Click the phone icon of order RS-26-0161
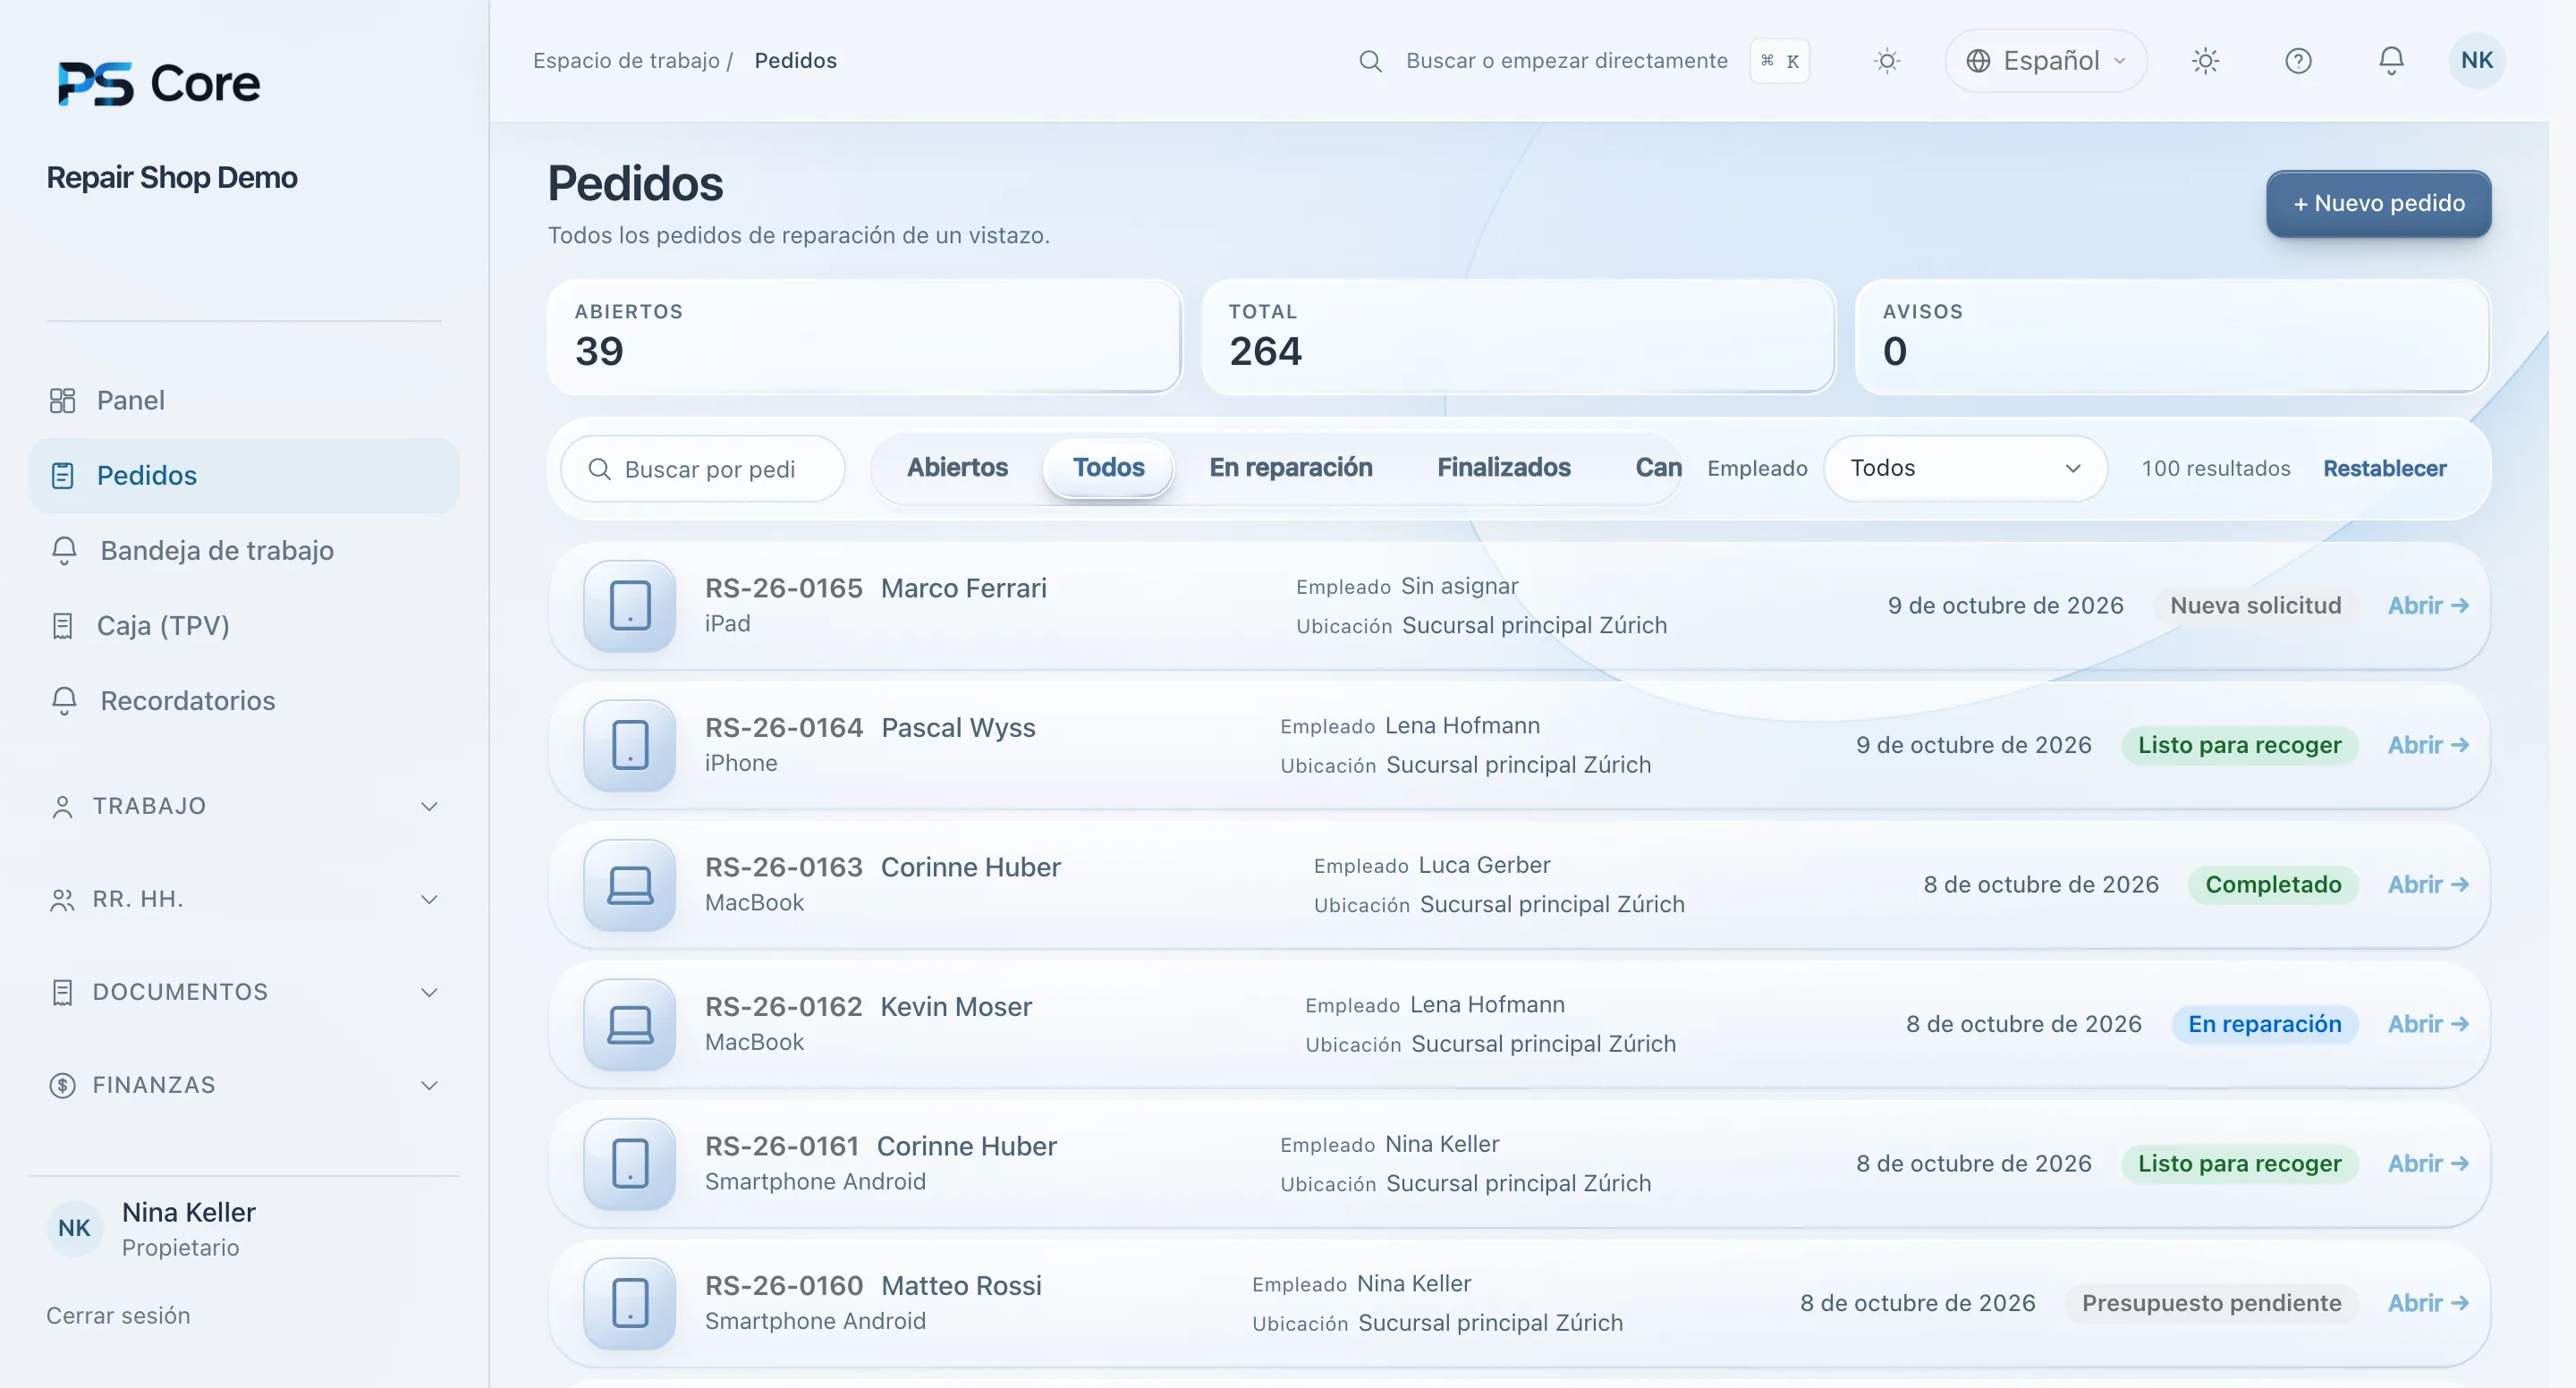Screen dimensions: 2576x1388 630,1164
